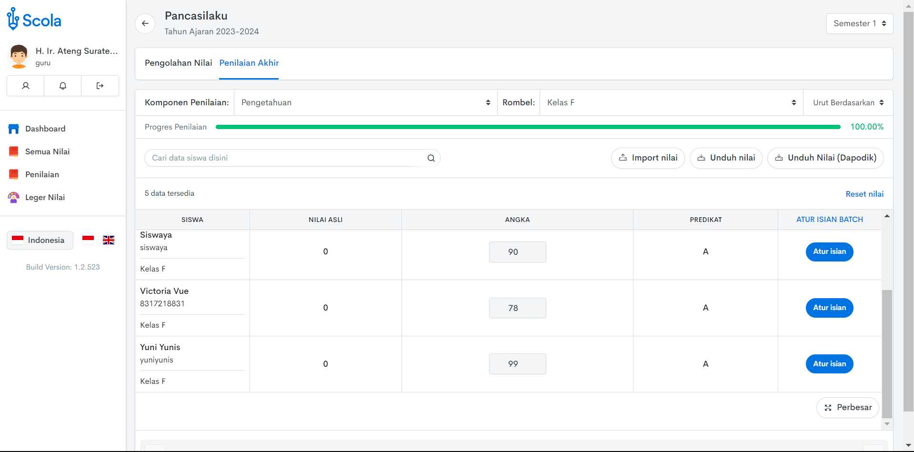Expand Komponen Penilaian Pengetahuan dropdown
The width and height of the screenshot is (914, 452).
(x=365, y=102)
